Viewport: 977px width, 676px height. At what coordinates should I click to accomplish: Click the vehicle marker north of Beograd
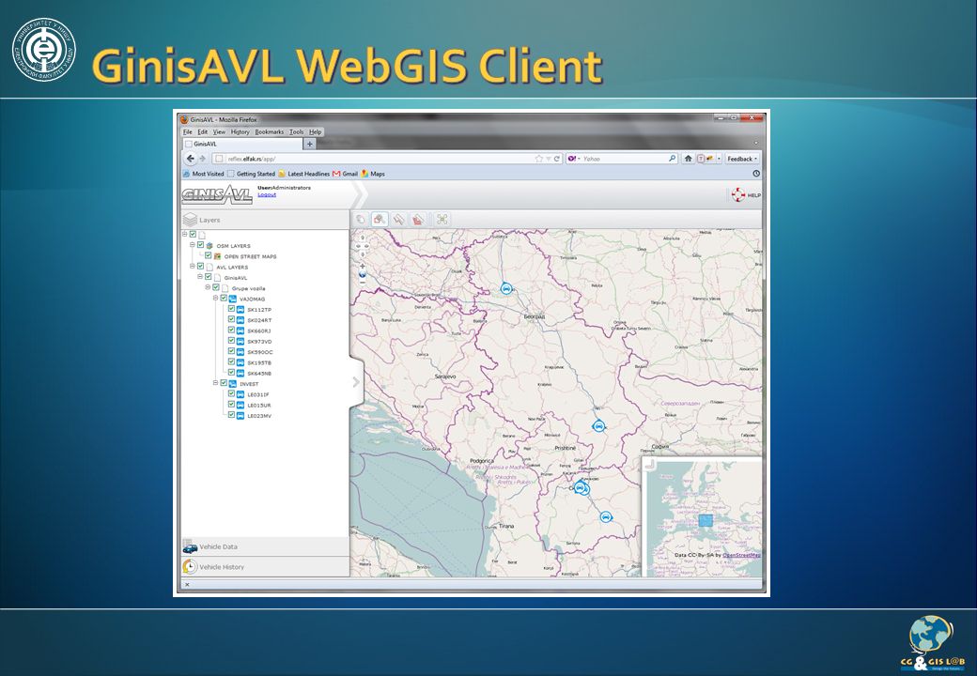tap(506, 288)
